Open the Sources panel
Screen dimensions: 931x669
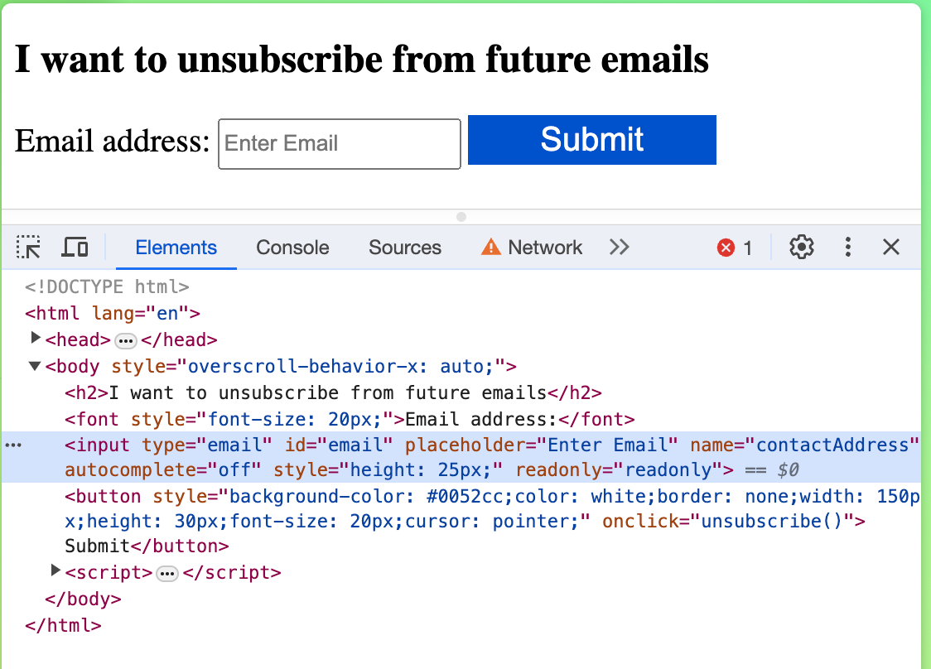[x=405, y=247]
